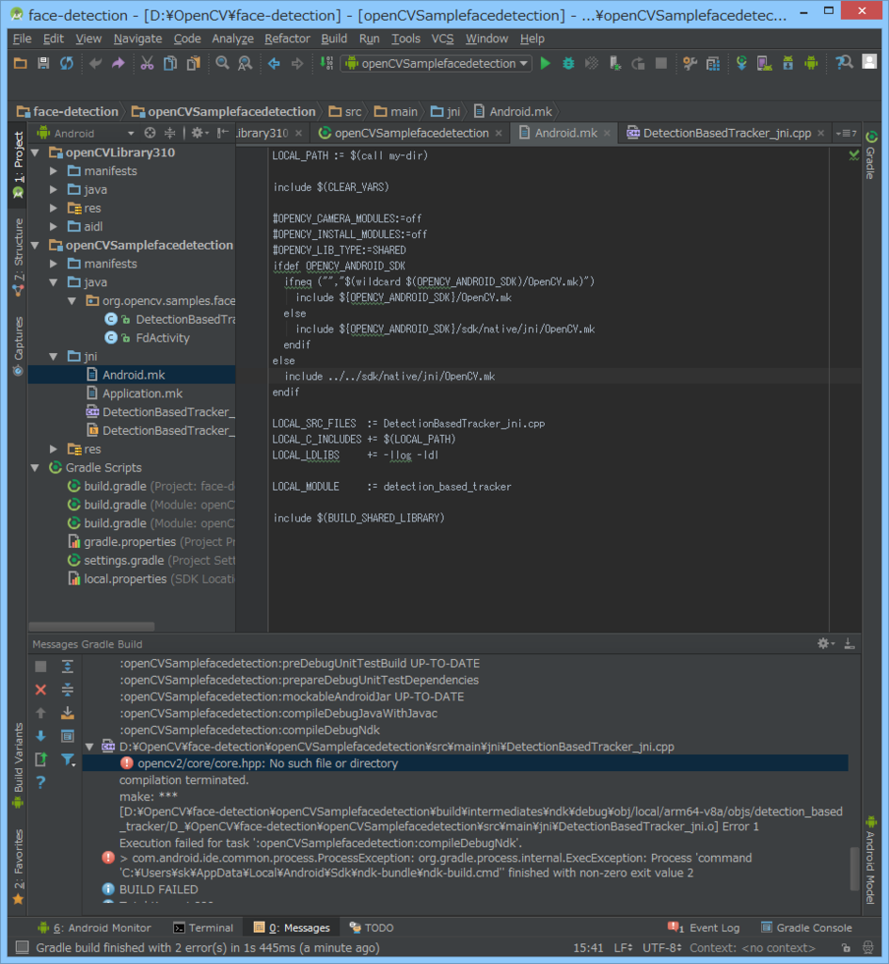Click the blue down arrow next message
The width and height of the screenshot is (889, 964).
tap(40, 736)
